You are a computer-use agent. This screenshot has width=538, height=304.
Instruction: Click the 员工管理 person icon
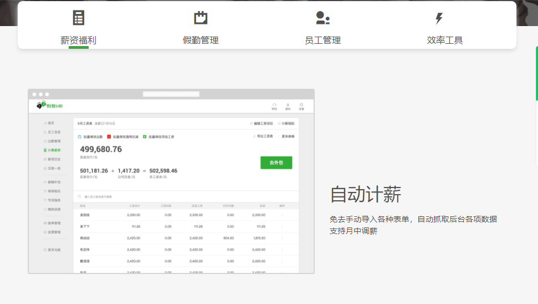[x=322, y=18]
